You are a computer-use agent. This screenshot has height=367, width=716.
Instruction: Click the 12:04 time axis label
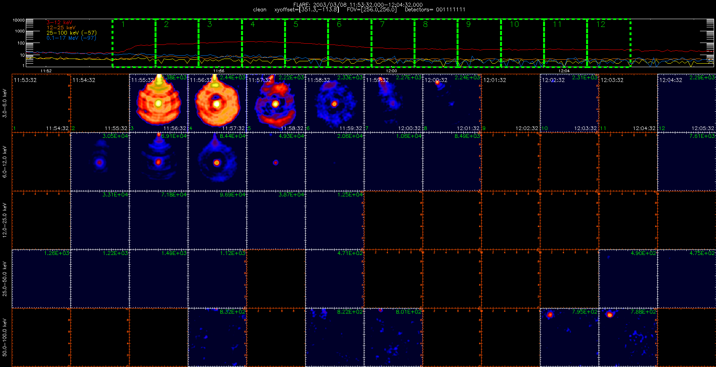point(564,71)
